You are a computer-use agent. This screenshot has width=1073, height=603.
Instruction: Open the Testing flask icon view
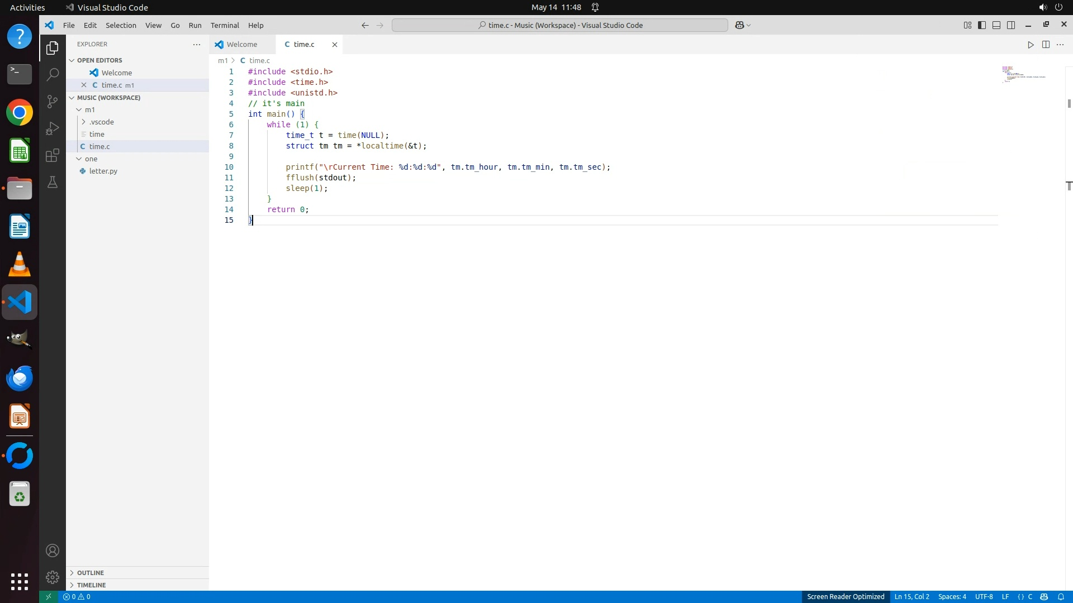tap(53, 183)
